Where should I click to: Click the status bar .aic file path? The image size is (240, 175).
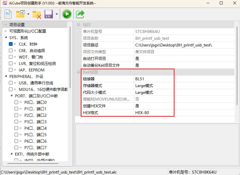[59, 172]
